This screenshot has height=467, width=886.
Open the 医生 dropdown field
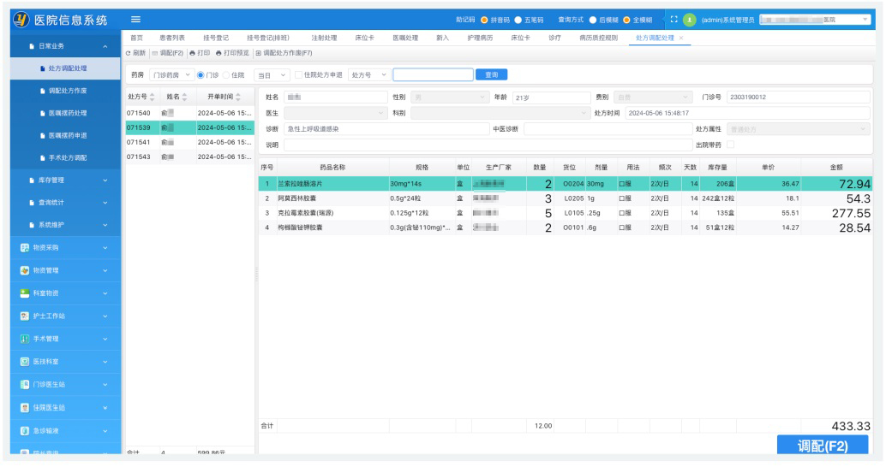336,114
